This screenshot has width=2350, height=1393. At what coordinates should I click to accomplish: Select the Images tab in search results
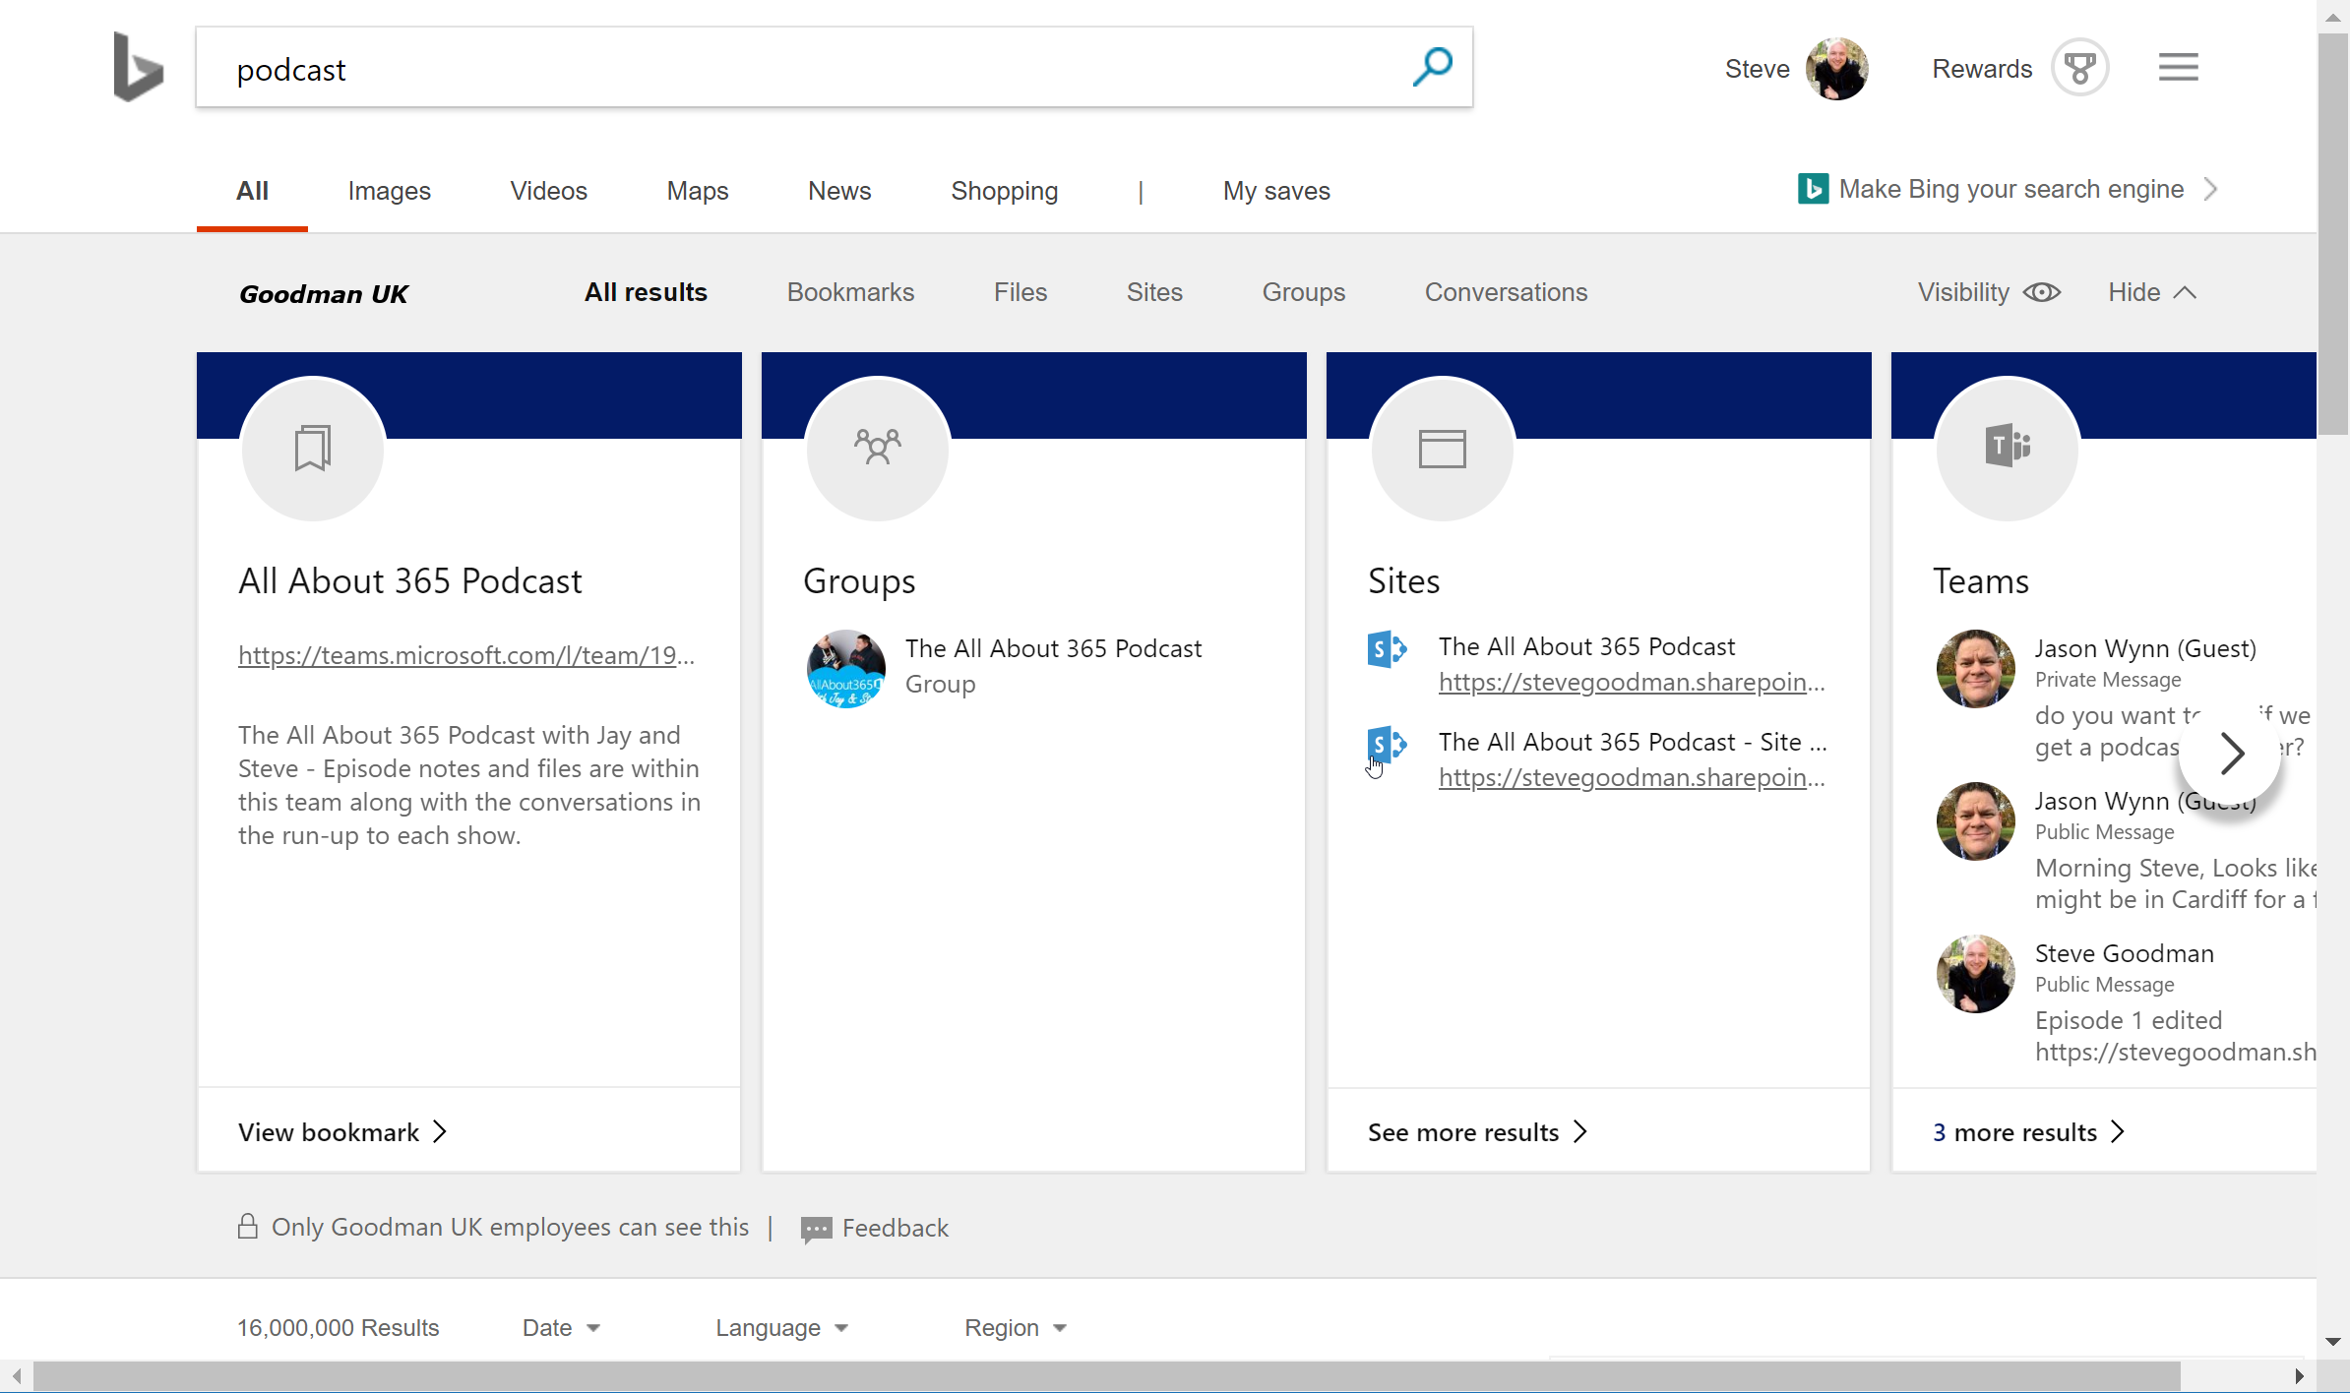point(390,191)
